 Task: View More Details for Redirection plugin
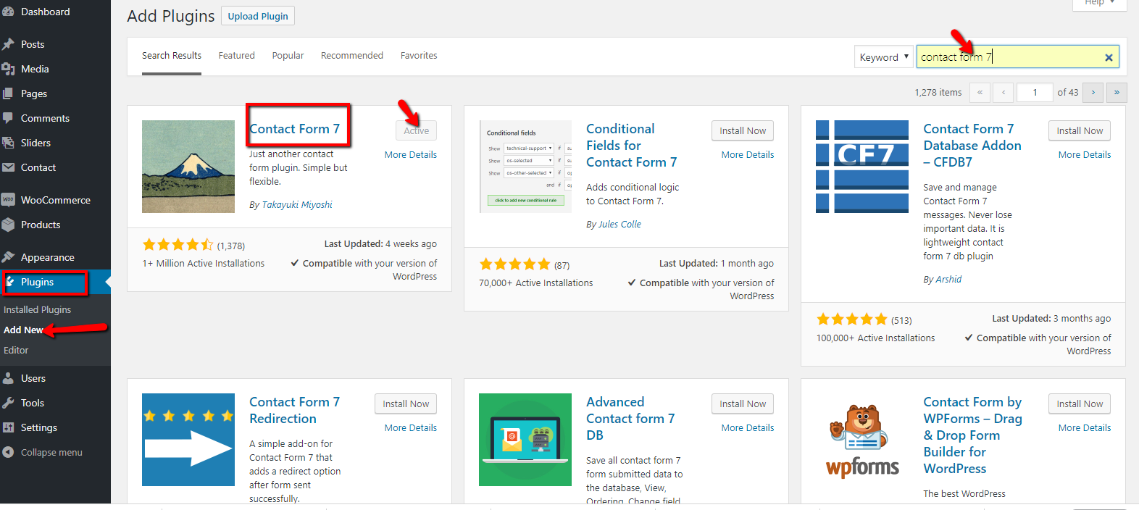click(x=411, y=427)
